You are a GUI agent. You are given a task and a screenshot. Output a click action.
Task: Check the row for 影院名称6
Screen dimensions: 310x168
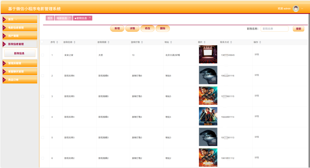42,76
